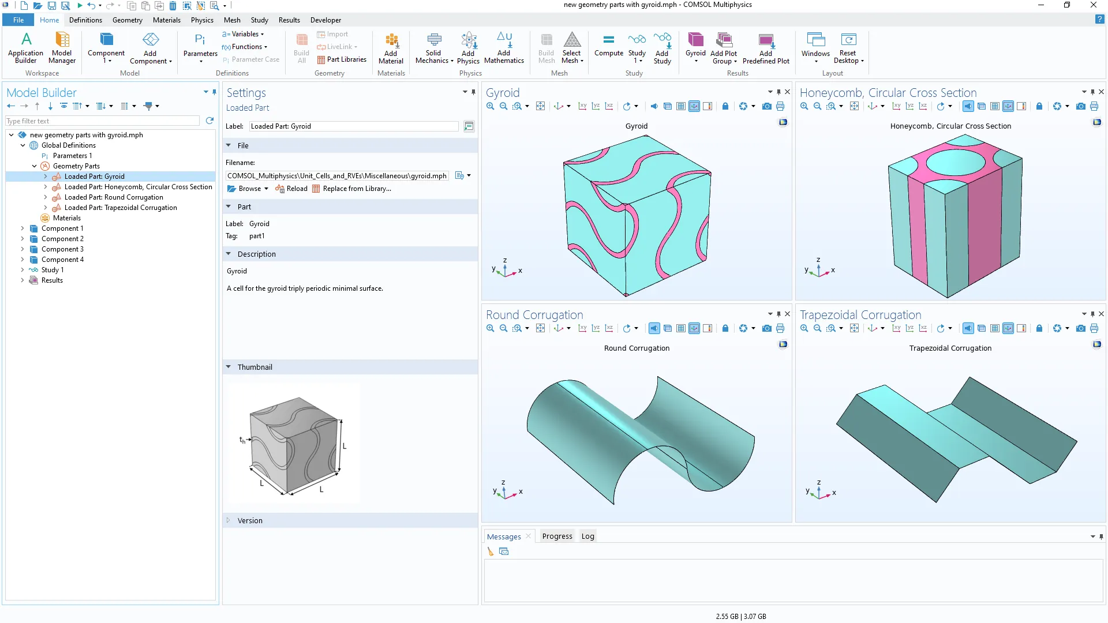1108x623 pixels.
Task: Toggle transparency in Honeycomb graphics window
Action: pyautogui.click(x=982, y=106)
